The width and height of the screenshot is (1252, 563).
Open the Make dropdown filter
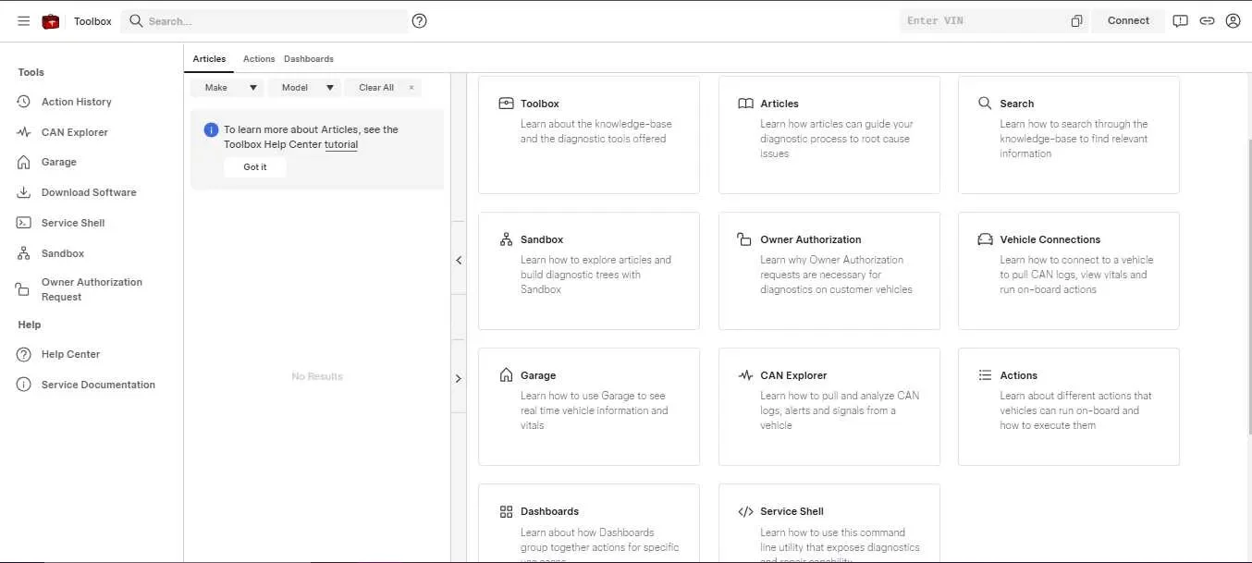227,88
